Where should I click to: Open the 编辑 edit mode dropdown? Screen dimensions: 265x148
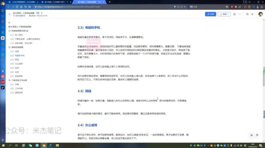224,14
